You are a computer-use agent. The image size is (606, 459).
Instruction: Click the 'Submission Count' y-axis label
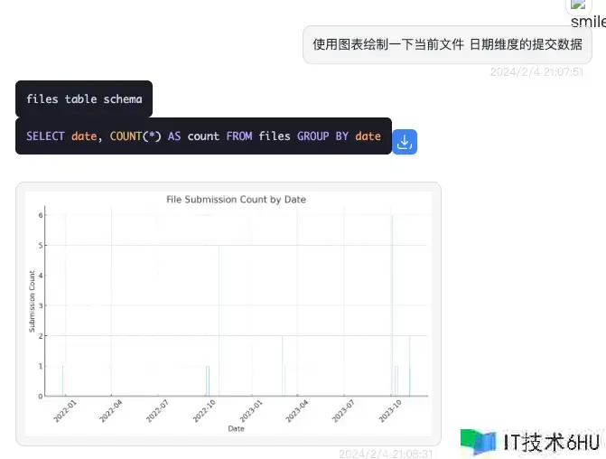(32, 301)
